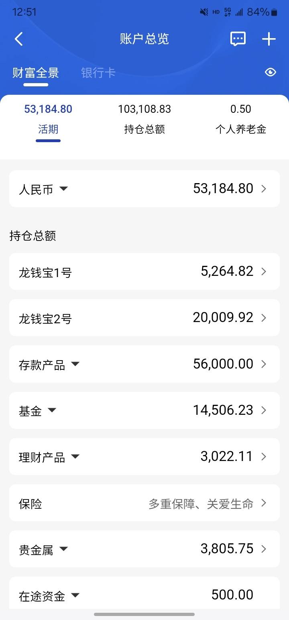The width and height of the screenshot is (289, 620).
Task: Open 多重保障、关爱生命 insurance link
Action: [x=201, y=504]
